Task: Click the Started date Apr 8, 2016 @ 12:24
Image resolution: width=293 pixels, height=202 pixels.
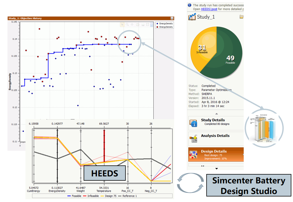Action: click(x=215, y=102)
